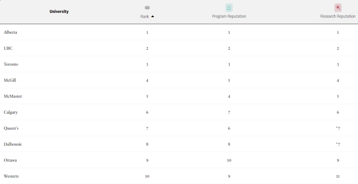Toggle sort using the Rank arrow
This screenshot has height=184, width=358.
pos(152,17)
